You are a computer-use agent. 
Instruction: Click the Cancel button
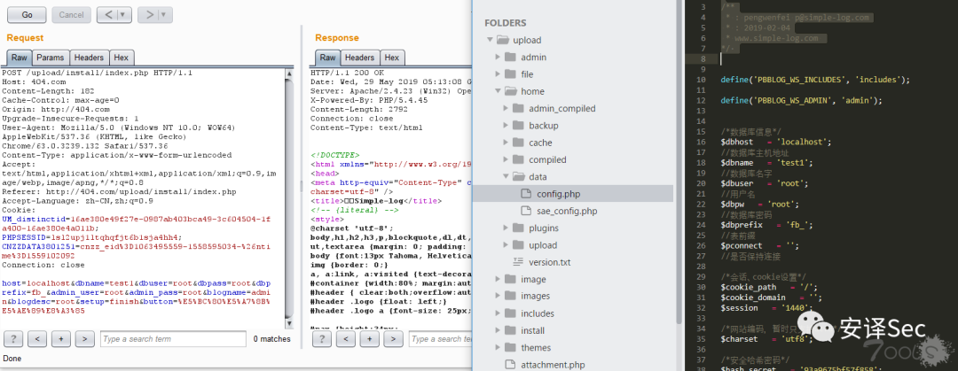point(69,15)
